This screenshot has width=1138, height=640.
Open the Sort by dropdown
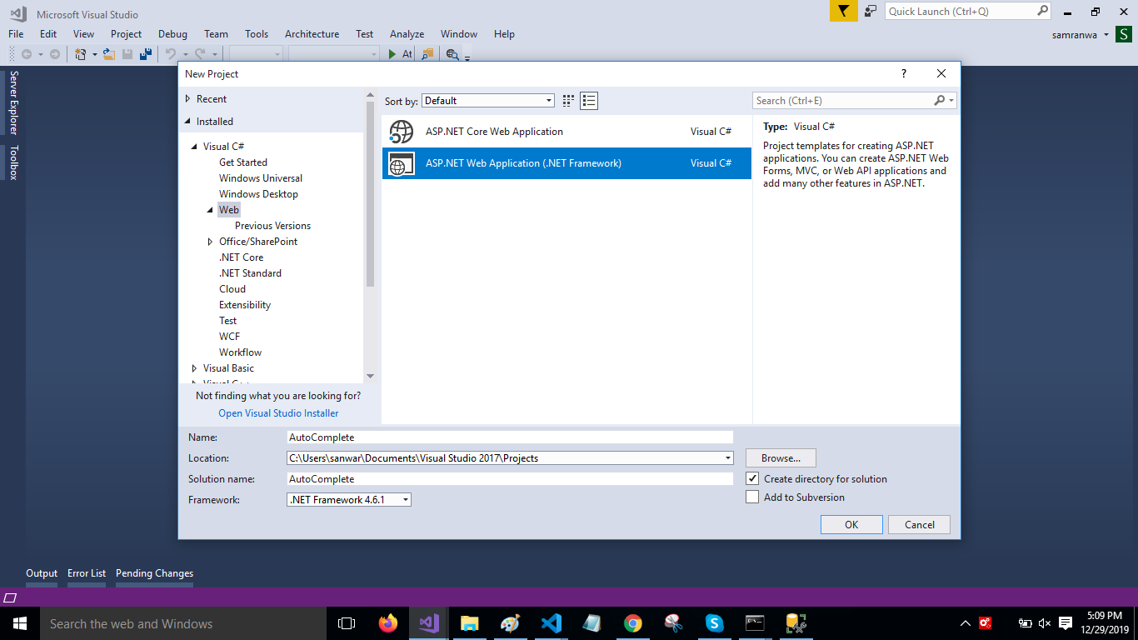(x=487, y=101)
